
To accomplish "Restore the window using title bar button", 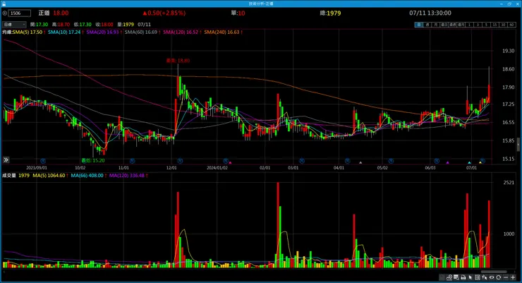I will point(509,4).
